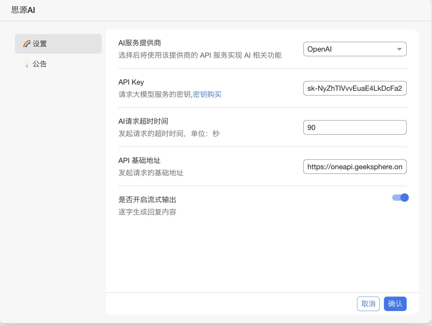Confirm settings with the 确认 button
Viewport: 432px width, 326px height.
tap(395, 304)
